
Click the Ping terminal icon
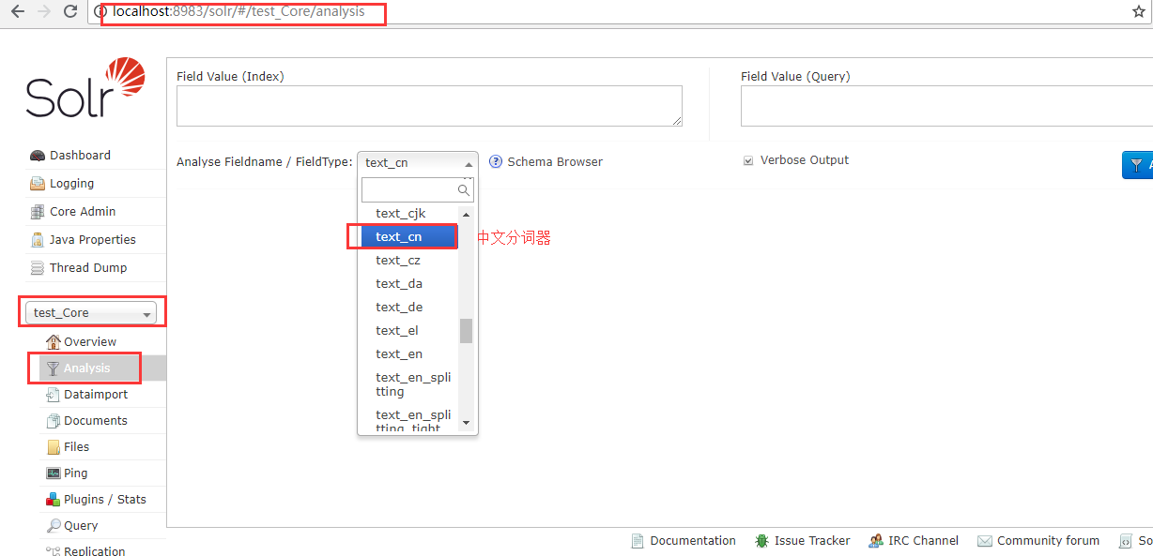tap(54, 473)
